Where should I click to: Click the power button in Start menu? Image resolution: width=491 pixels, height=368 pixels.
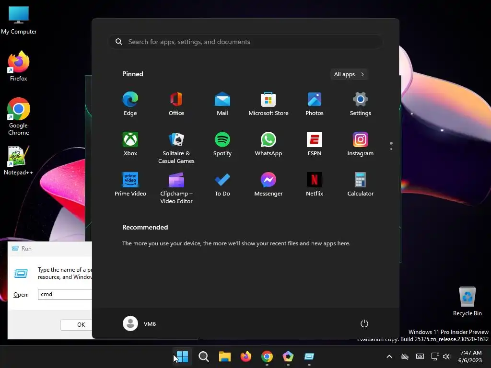click(x=364, y=323)
